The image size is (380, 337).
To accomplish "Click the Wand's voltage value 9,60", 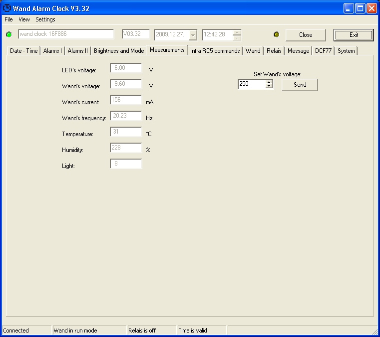I will point(126,84).
